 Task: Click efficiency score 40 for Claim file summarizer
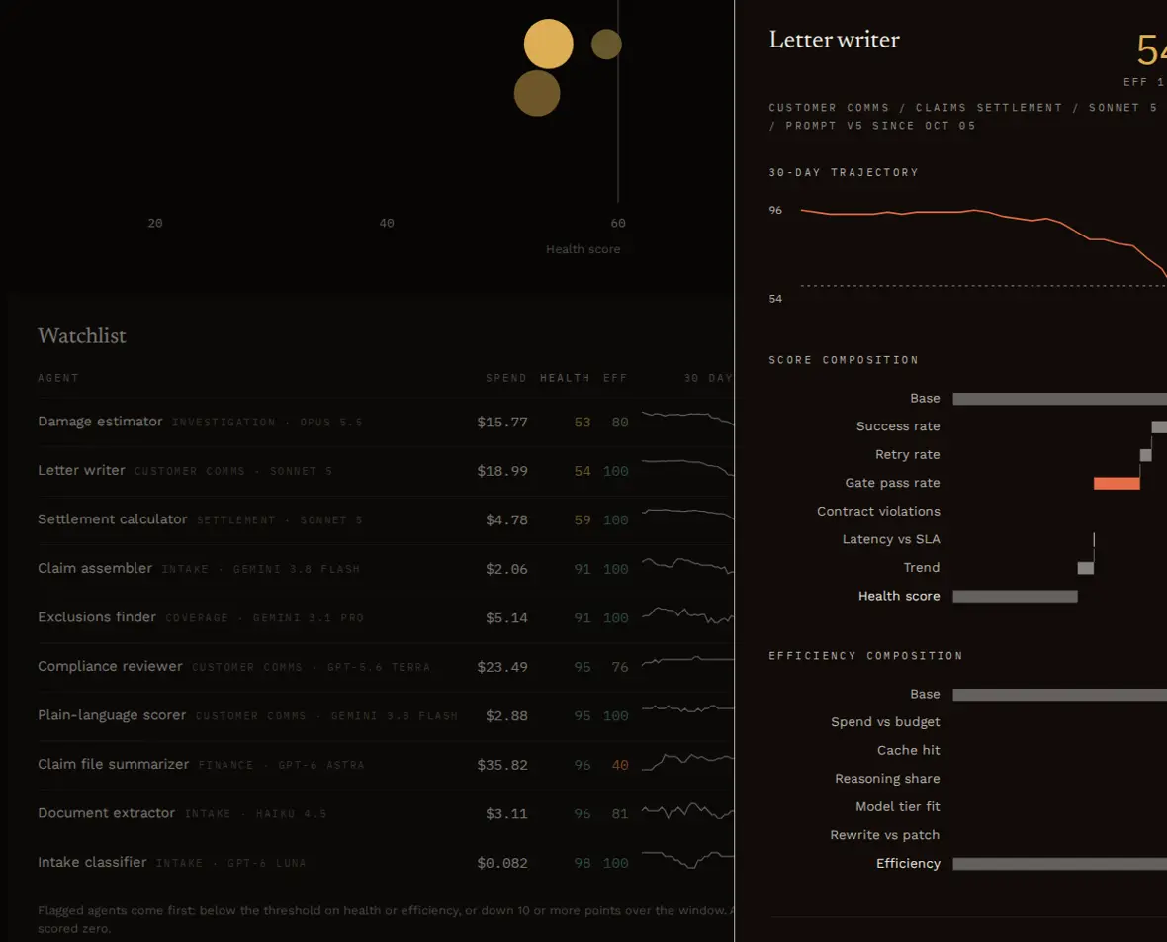[x=620, y=765]
